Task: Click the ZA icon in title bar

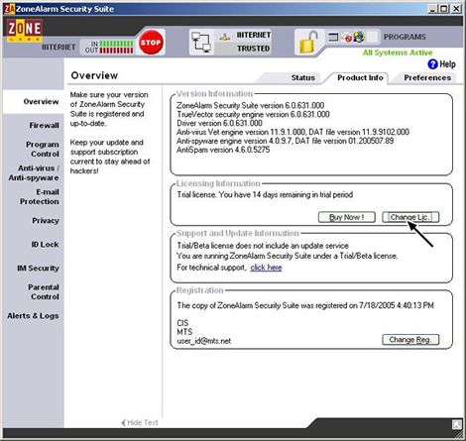Action: (x=9, y=9)
